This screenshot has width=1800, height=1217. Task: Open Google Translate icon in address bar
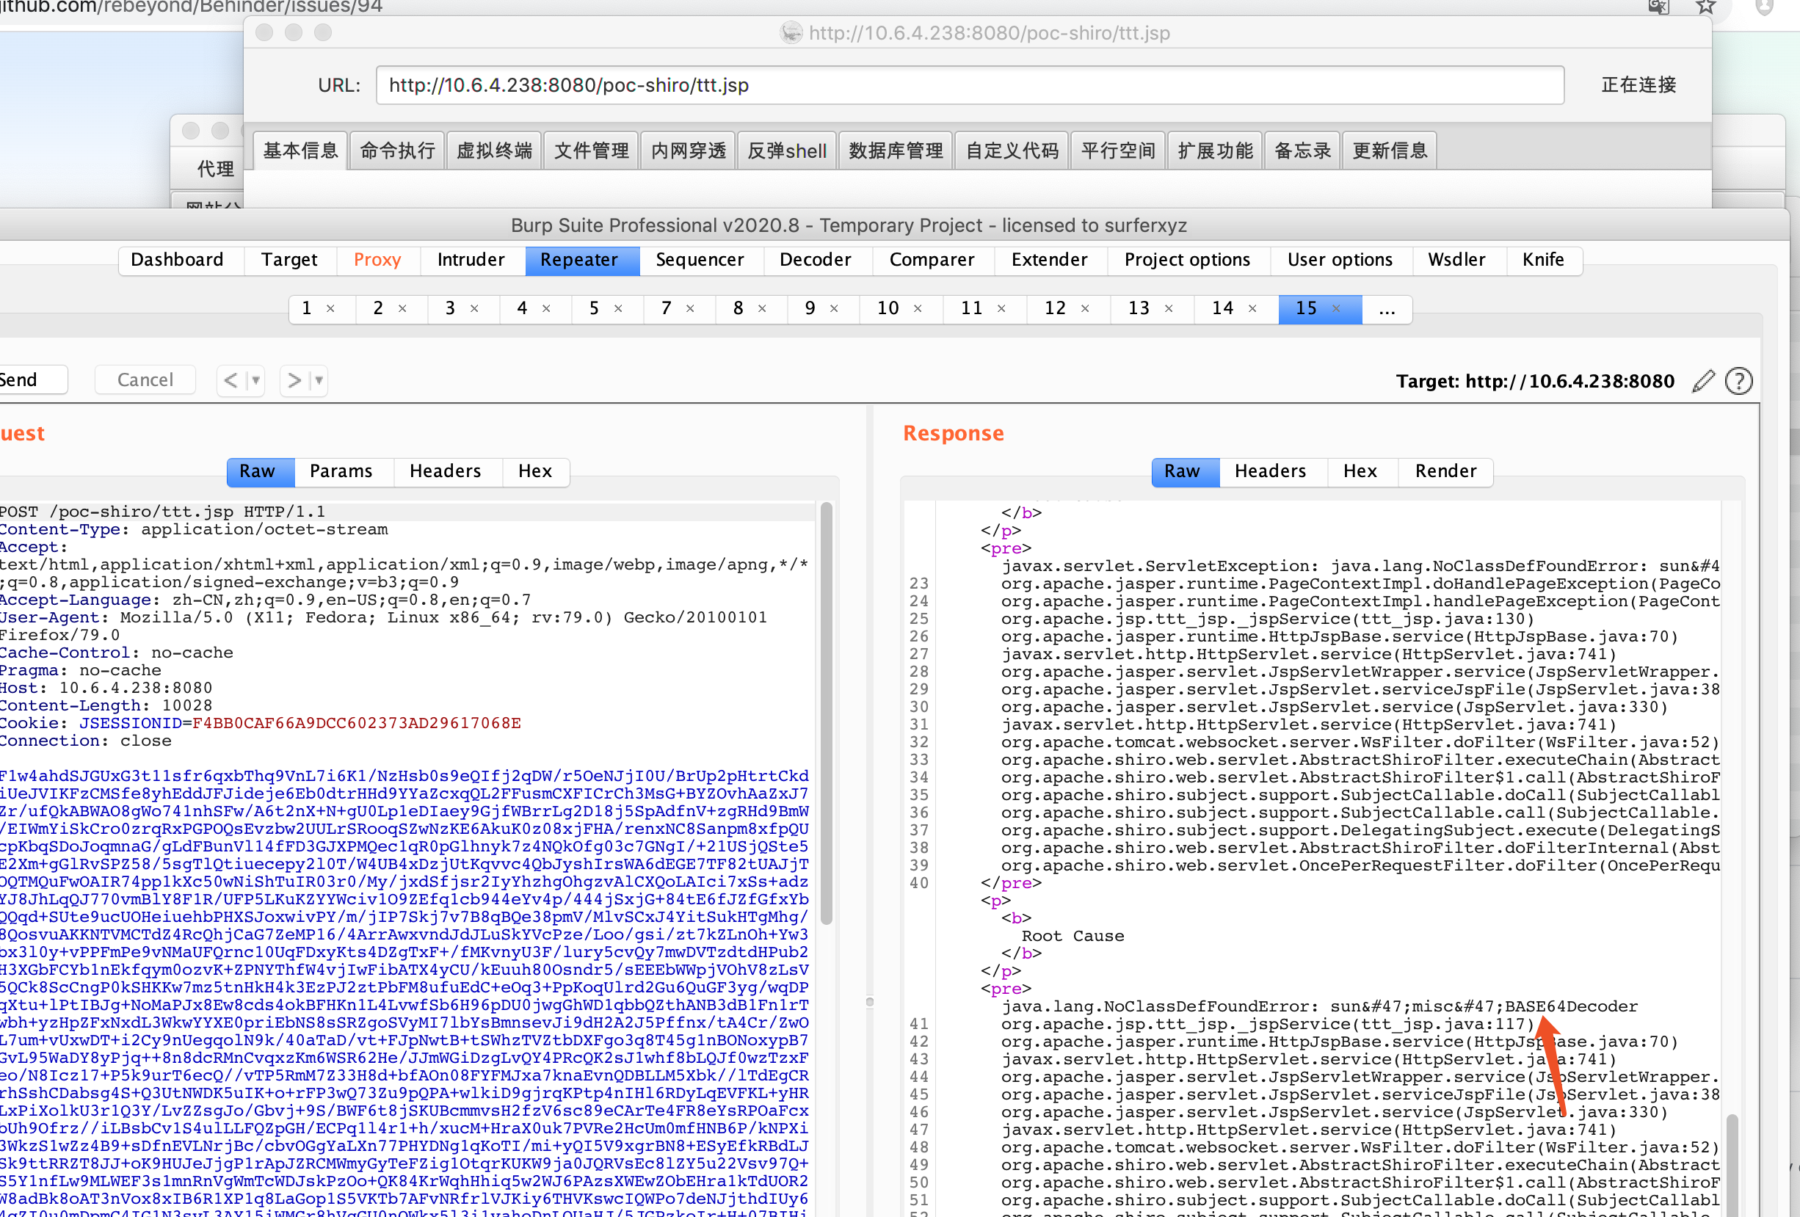click(1658, 7)
